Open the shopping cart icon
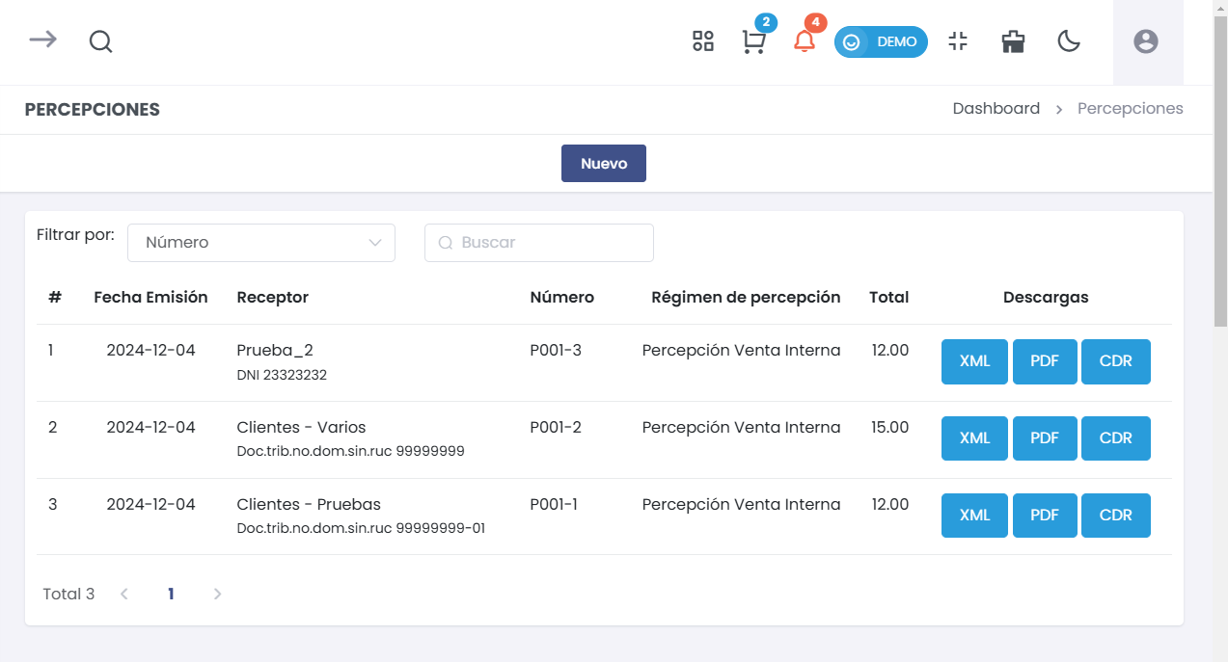 coord(753,42)
